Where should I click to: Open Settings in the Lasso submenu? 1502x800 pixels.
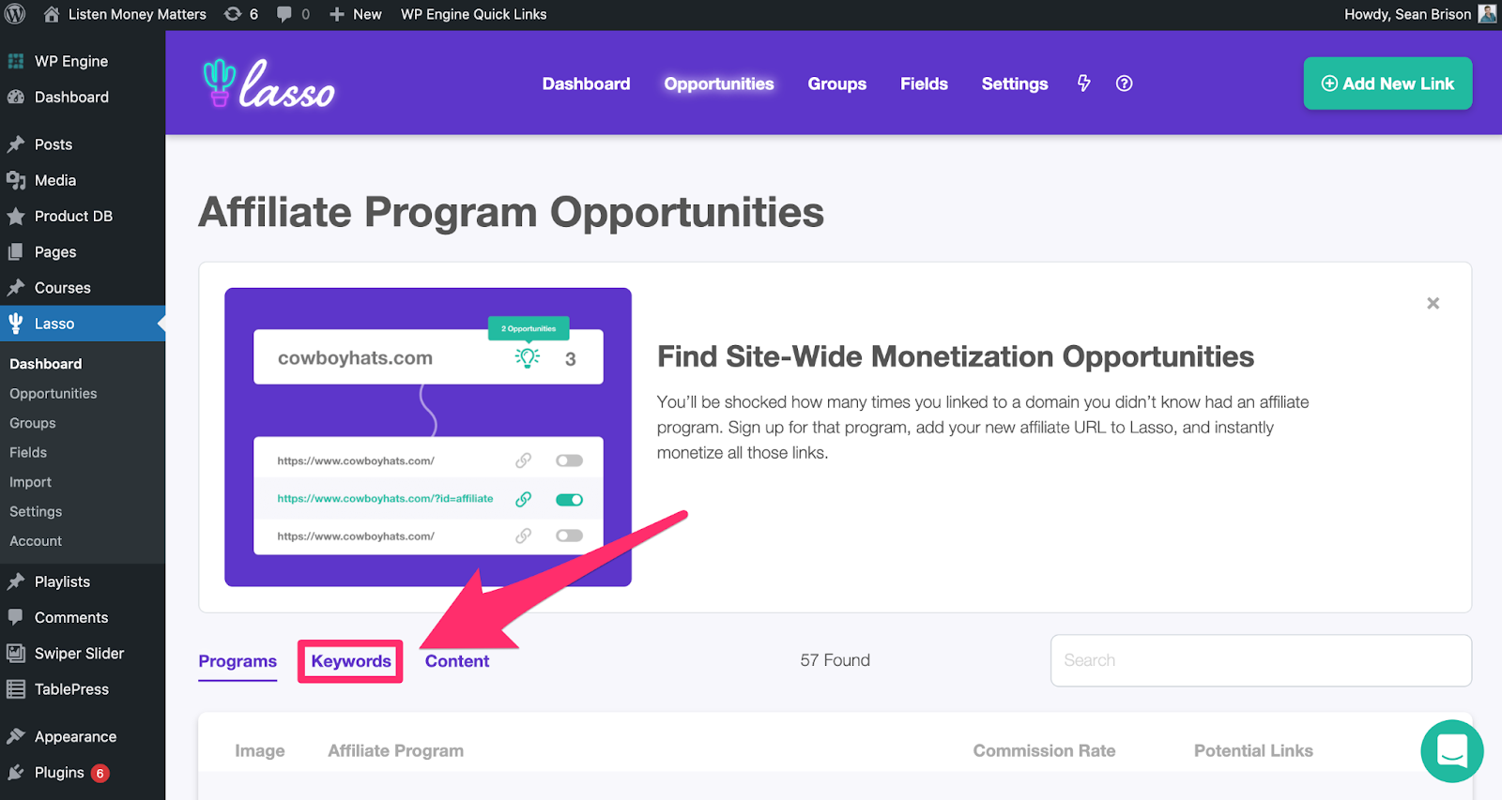coord(36,511)
